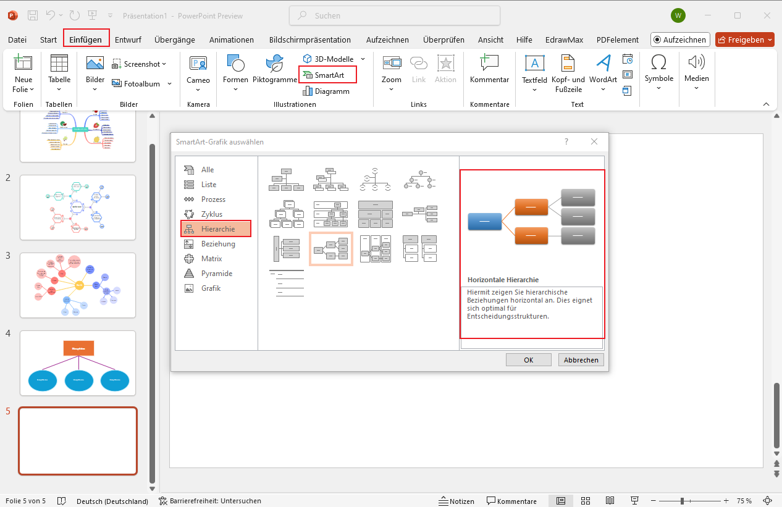
Task: Click the Tabelle grid icon
Action: tap(59, 64)
